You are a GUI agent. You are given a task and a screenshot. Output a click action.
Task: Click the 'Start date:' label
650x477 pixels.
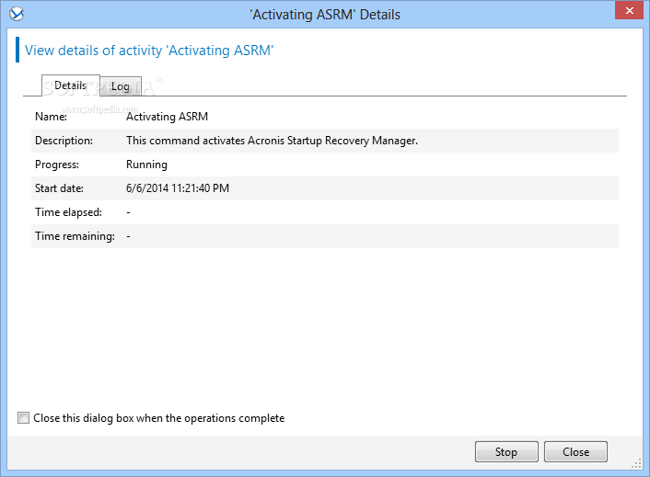(x=59, y=188)
